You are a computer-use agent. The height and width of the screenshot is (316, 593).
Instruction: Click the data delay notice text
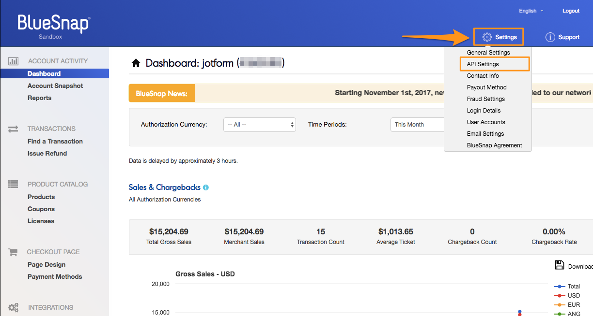click(x=183, y=161)
